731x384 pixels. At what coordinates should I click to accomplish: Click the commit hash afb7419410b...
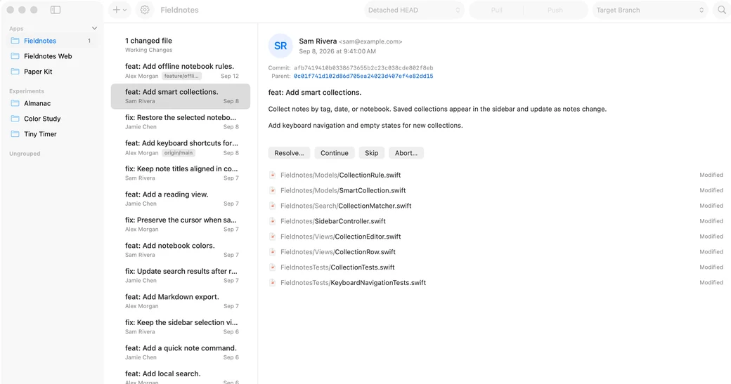363,68
